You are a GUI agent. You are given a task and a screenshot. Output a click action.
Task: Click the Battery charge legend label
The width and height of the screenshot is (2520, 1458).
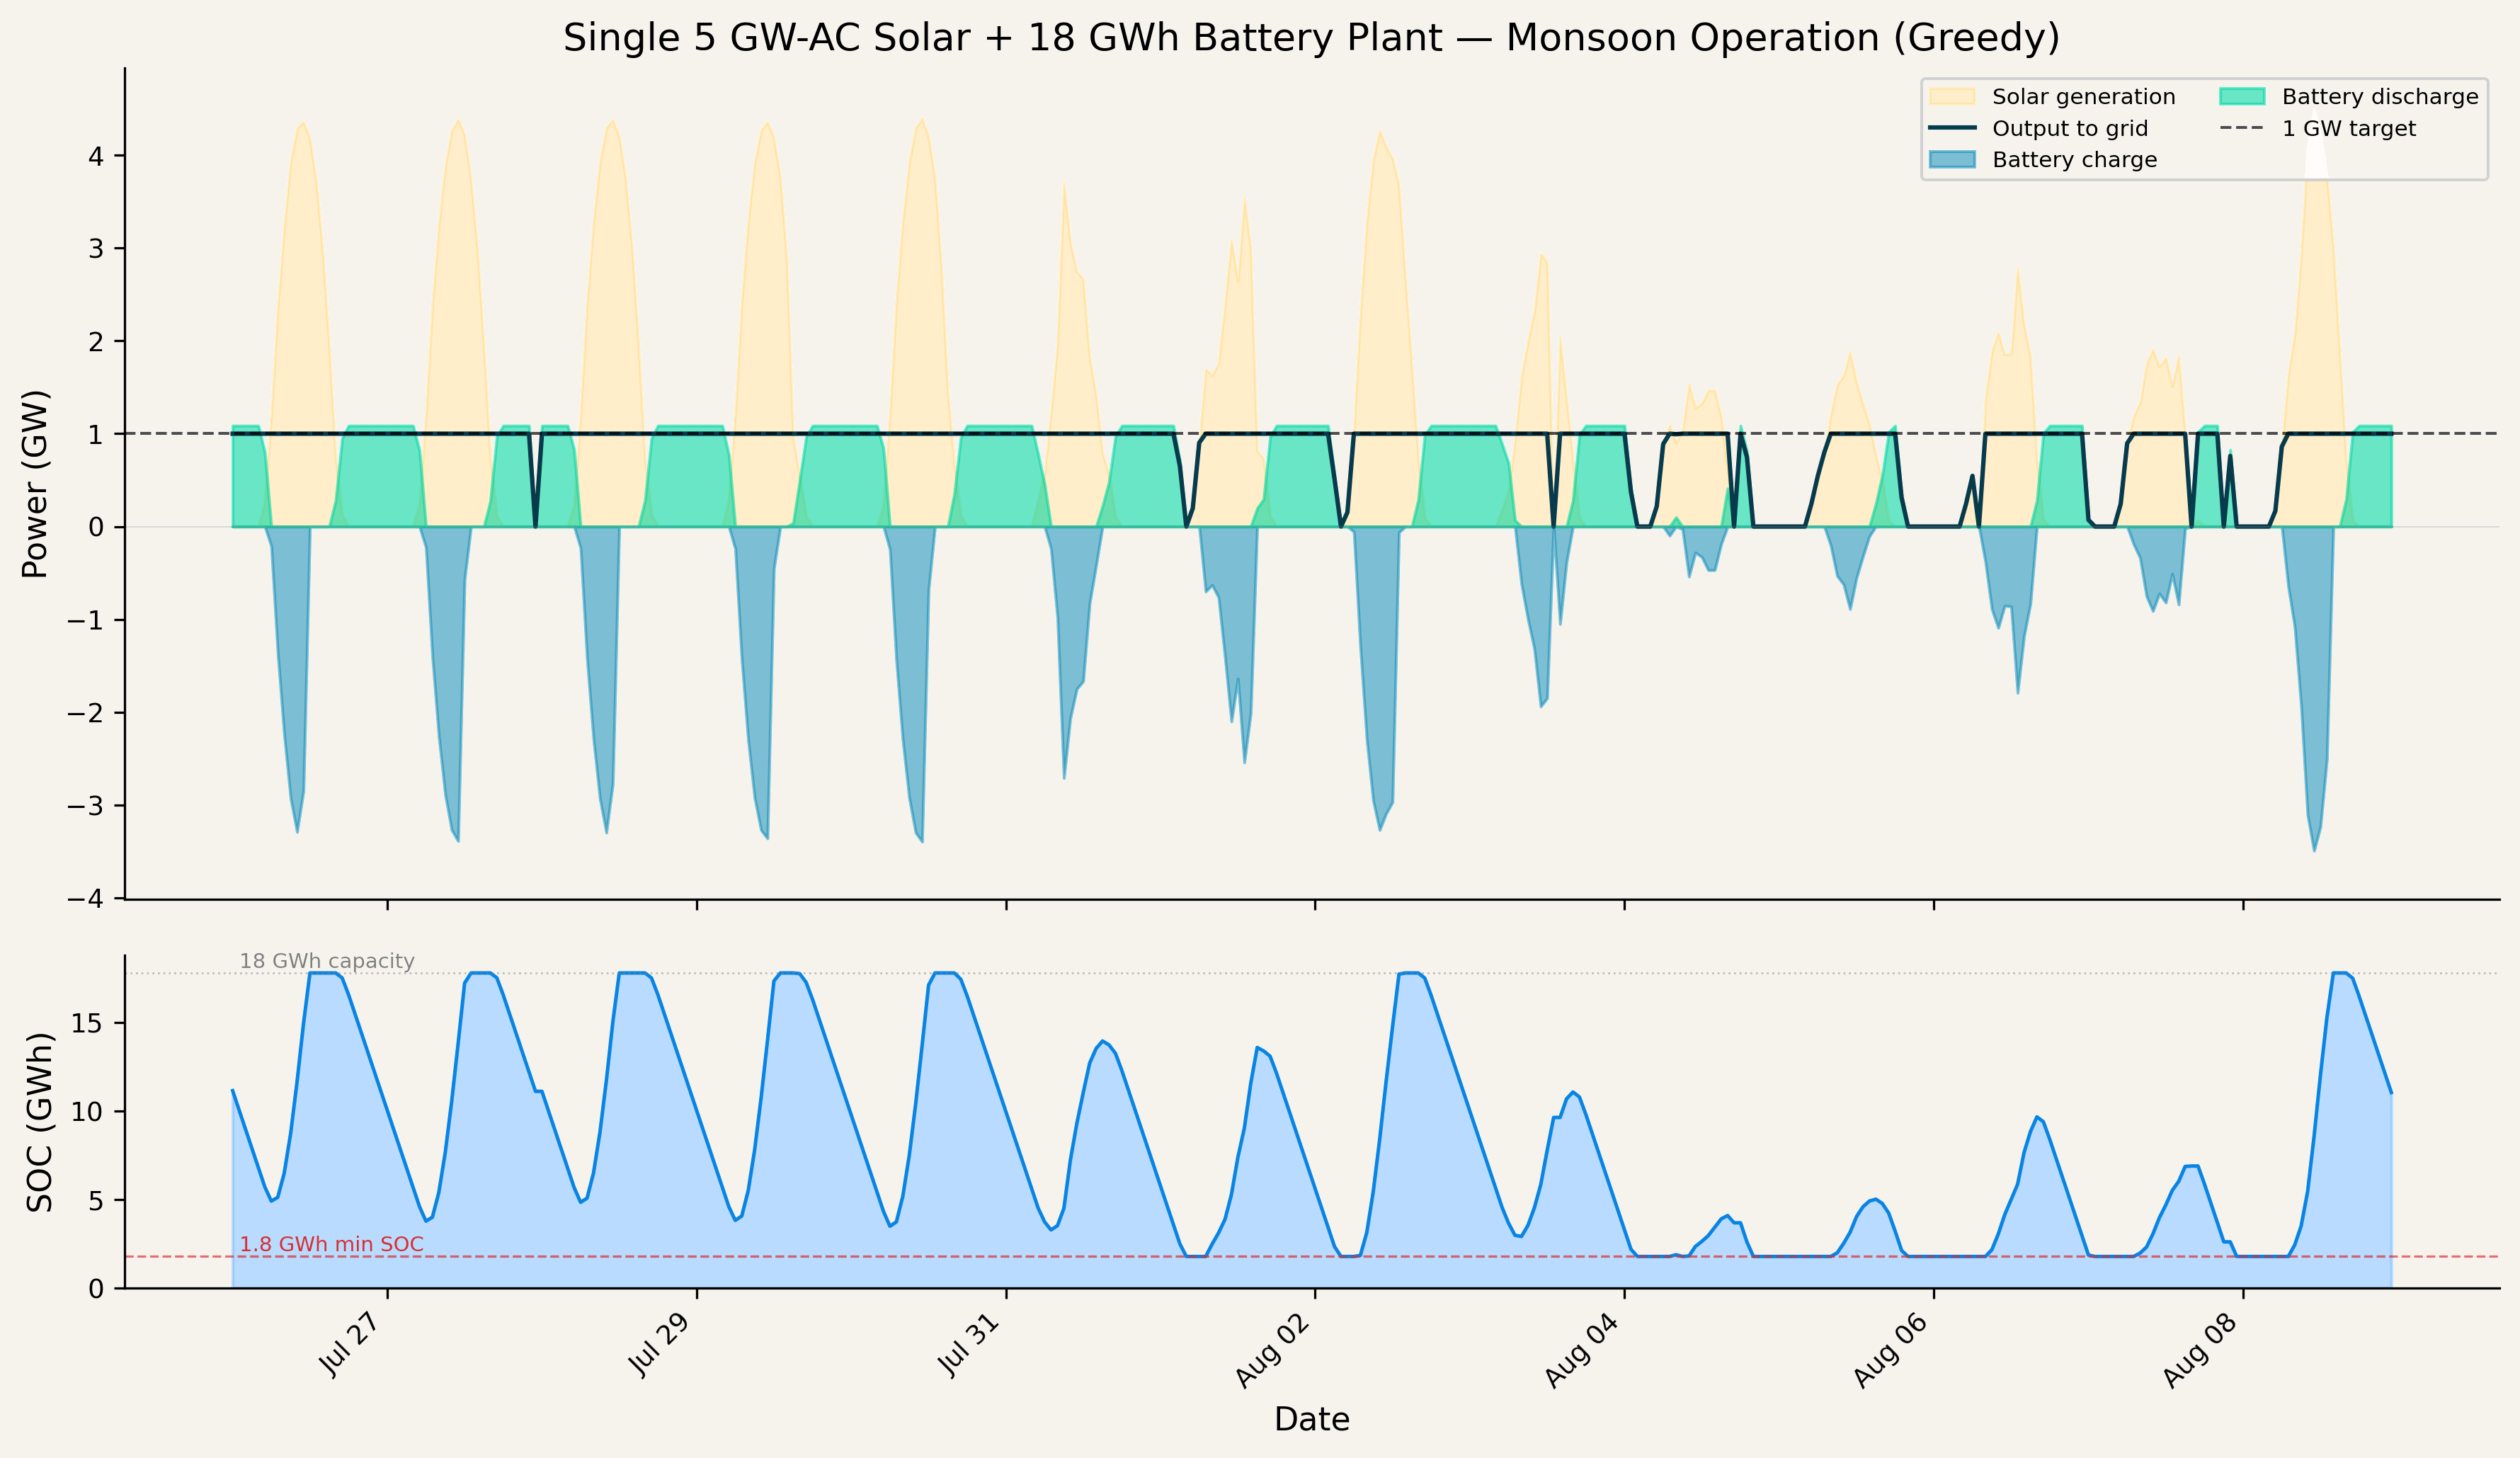tap(2074, 160)
